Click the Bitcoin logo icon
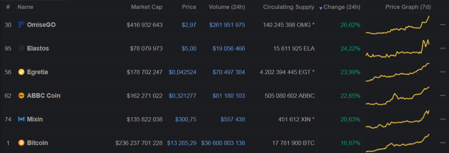449x153 pixels. coord(21,143)
